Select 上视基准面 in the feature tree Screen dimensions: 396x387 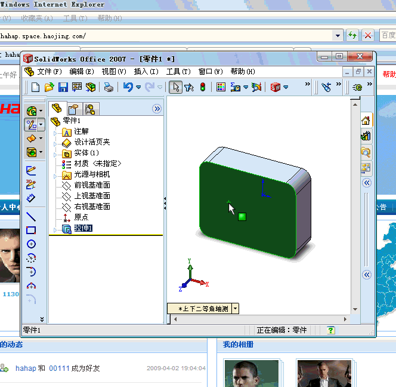[92, 196]
